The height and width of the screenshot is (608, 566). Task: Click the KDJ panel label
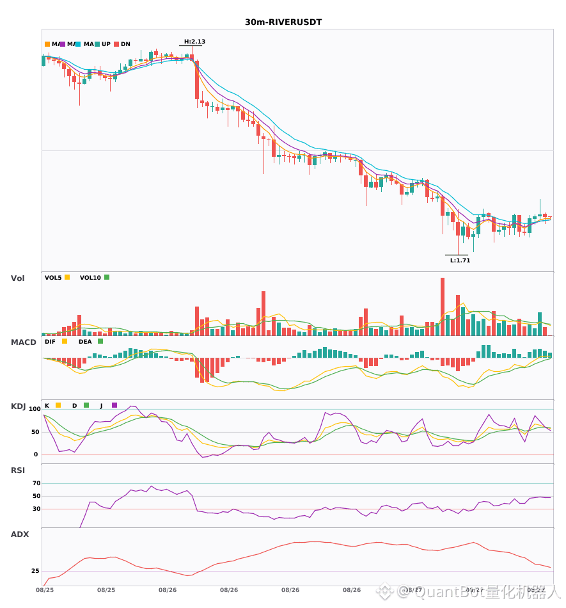pyautogui.click(x=19, y=406)
